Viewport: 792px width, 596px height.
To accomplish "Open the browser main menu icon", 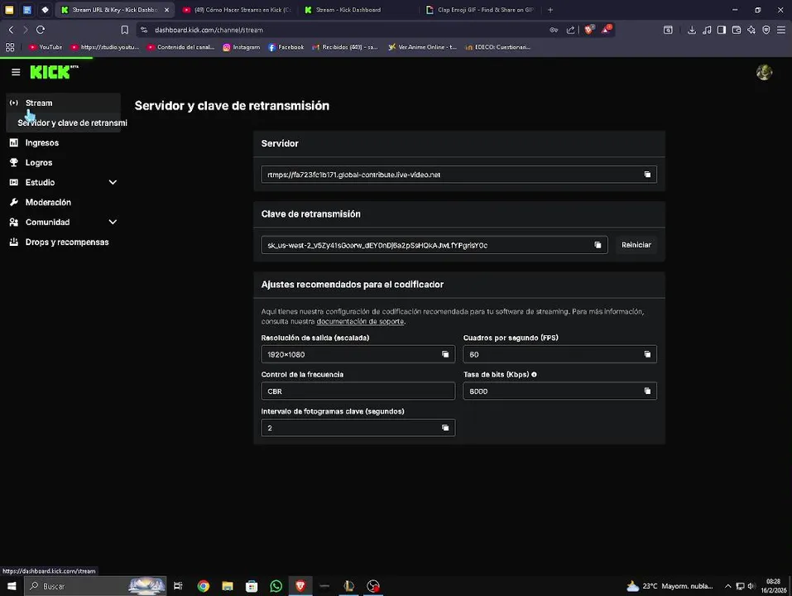I will click(781, 30).
